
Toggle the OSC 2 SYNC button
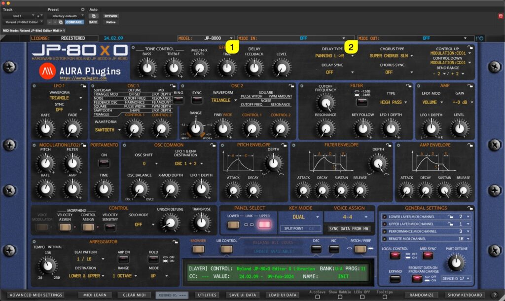click(197, 100)
